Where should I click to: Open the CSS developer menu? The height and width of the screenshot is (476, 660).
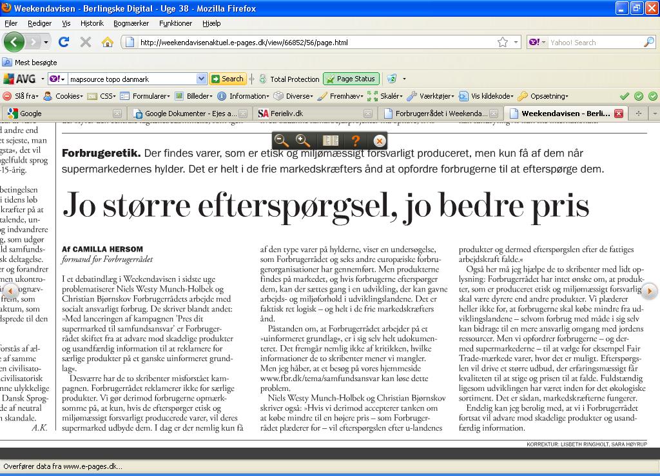pos(102,96)
